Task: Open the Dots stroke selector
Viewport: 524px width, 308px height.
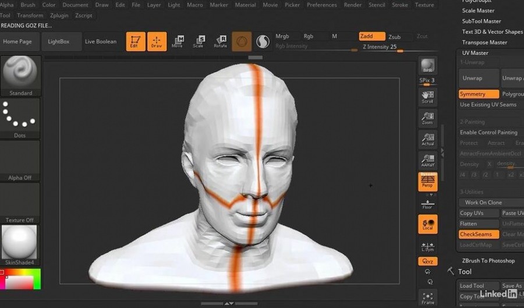Action: 20,119
